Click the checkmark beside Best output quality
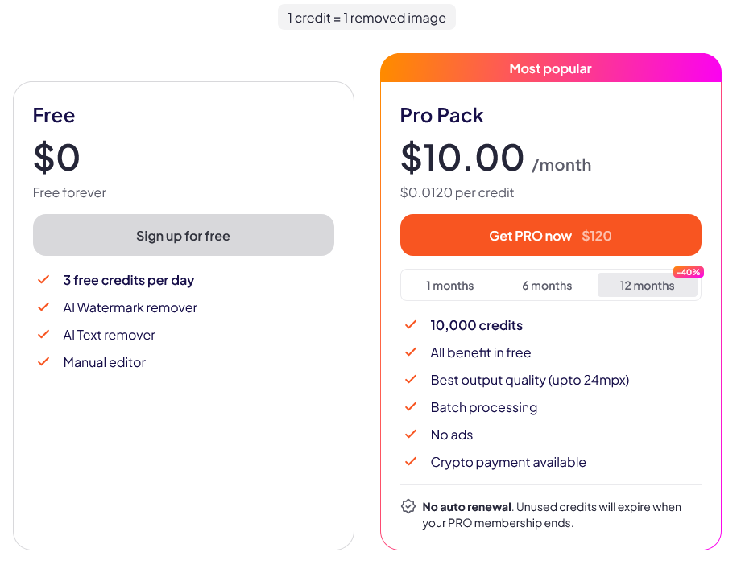Image resolution: width=741 pixels, height=577 pixels. [x=411, y=380]
